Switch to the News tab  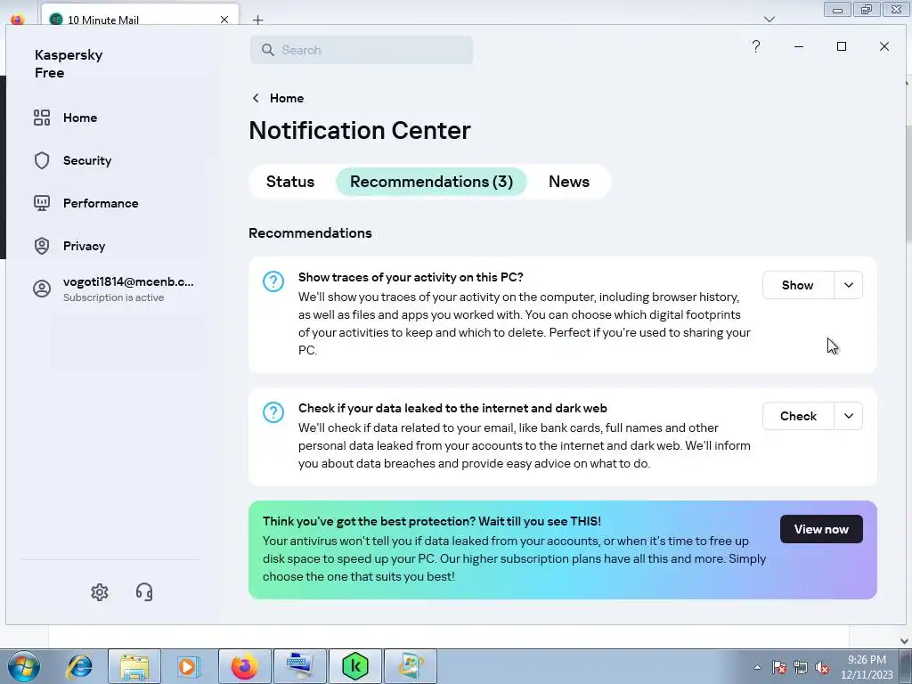tap(569, 182)
